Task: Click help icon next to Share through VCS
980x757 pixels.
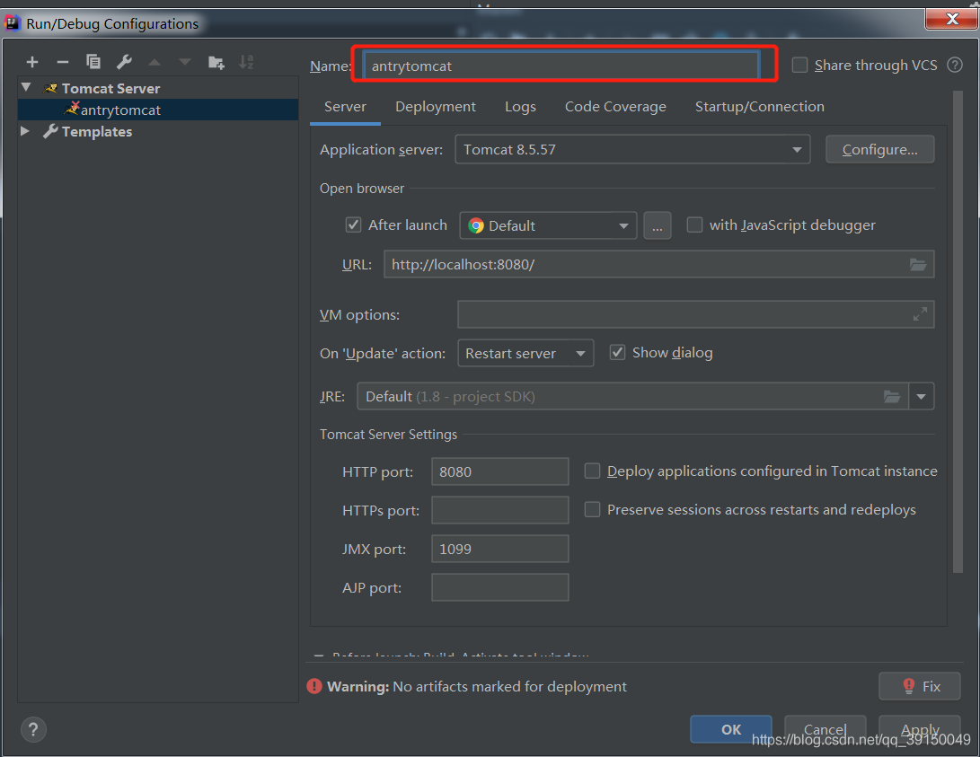Action: [954, 65]
